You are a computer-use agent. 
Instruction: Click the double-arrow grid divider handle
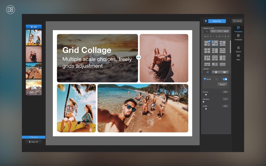(x=139, y=57)
